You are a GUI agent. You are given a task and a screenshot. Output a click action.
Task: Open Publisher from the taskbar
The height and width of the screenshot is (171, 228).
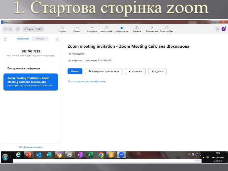pyautogui.click(x=49, y=155)
